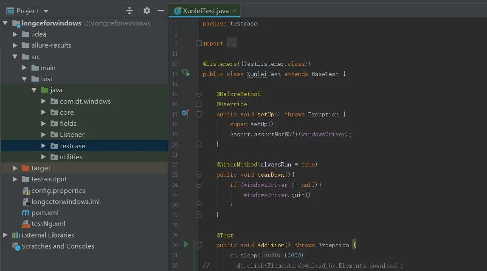Screen dimensions: 487x271
Task: Hide the Project panel with minus icon
Action: pos(161,11)
